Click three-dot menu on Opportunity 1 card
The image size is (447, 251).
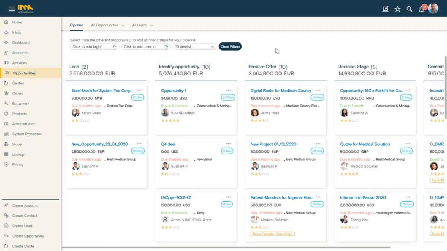click(228, 90)
